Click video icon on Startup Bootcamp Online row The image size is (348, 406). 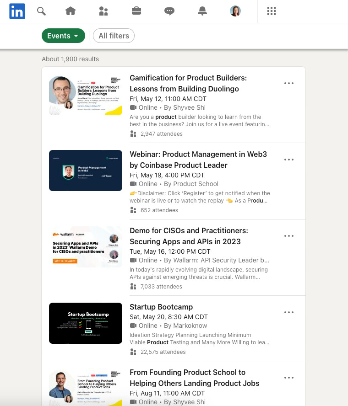[x=133, y=326]
